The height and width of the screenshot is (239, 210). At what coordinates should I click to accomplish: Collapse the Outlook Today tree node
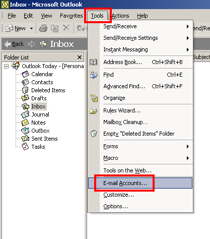[x=6, y=67]
